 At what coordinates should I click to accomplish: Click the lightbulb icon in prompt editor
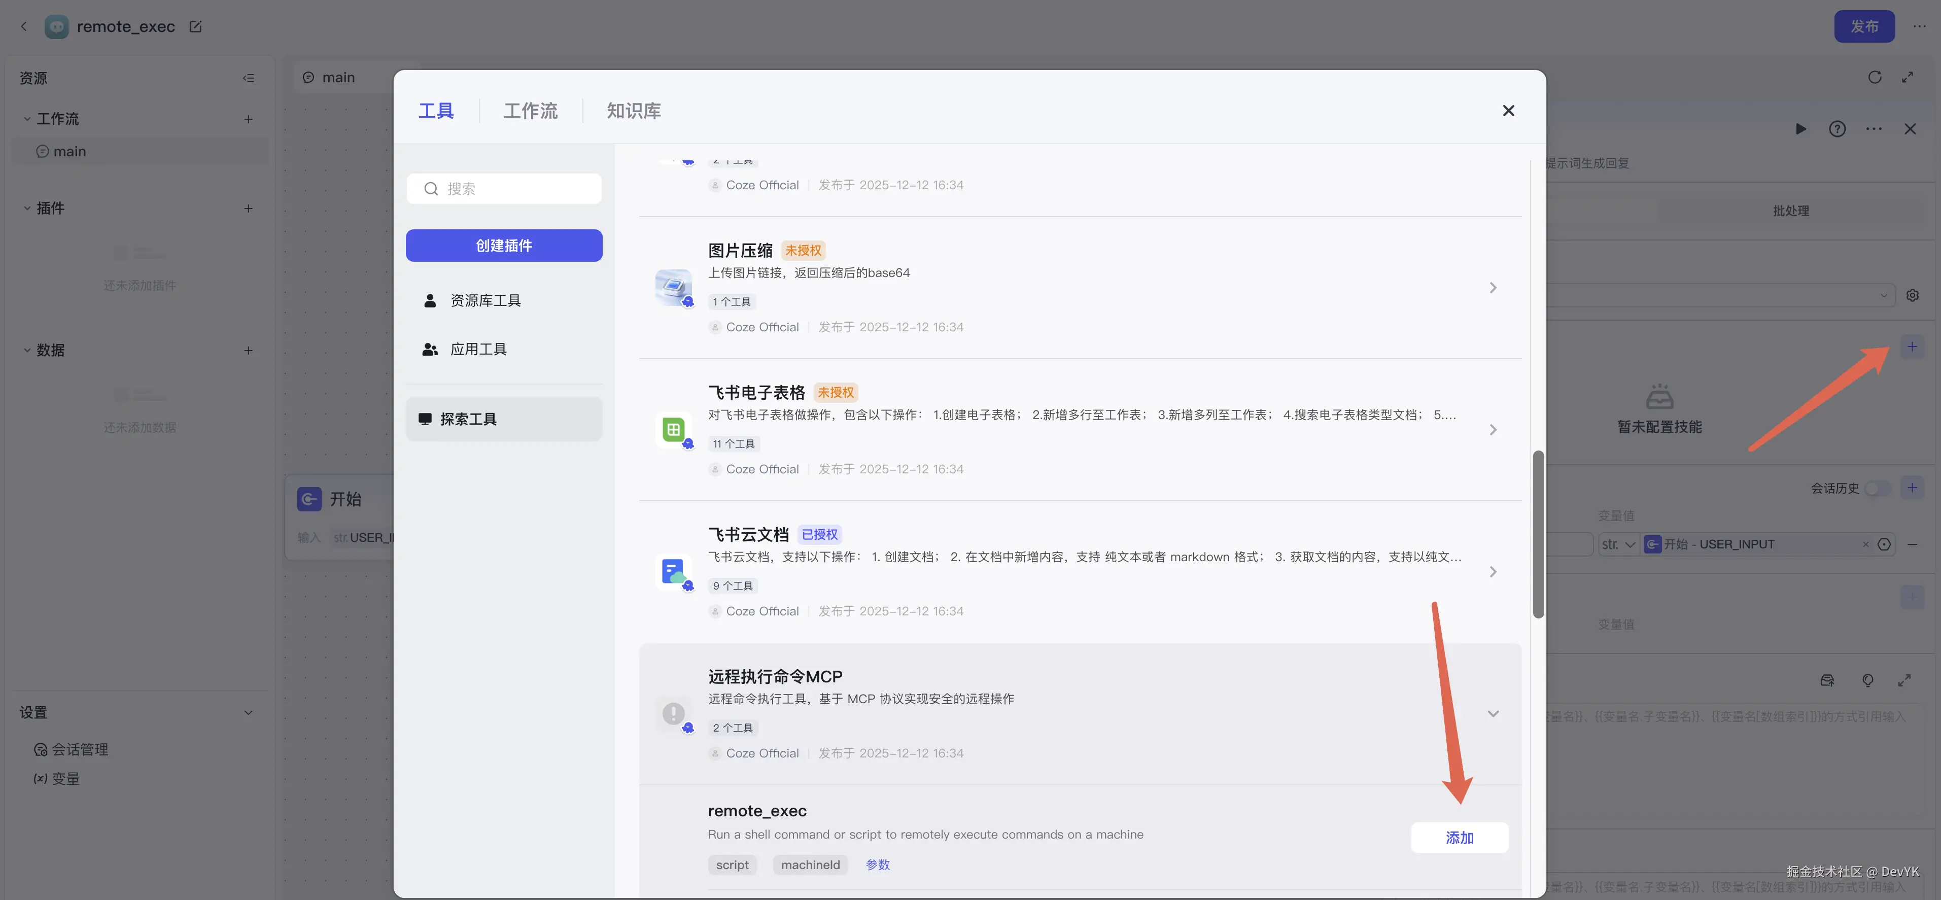click(1867, 680)
